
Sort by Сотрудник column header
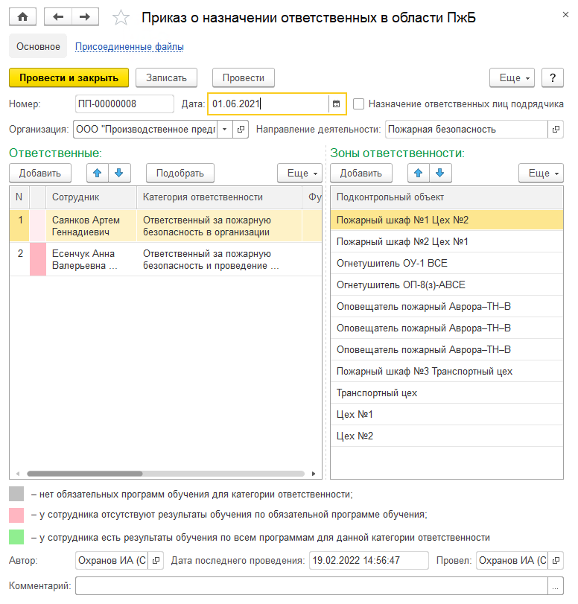coord(92,197)
